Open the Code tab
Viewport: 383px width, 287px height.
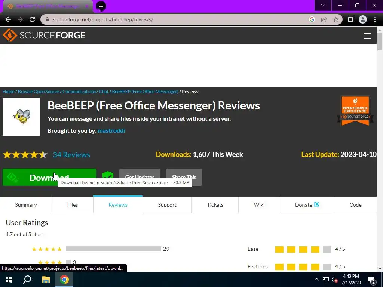(x=355, y=205)
